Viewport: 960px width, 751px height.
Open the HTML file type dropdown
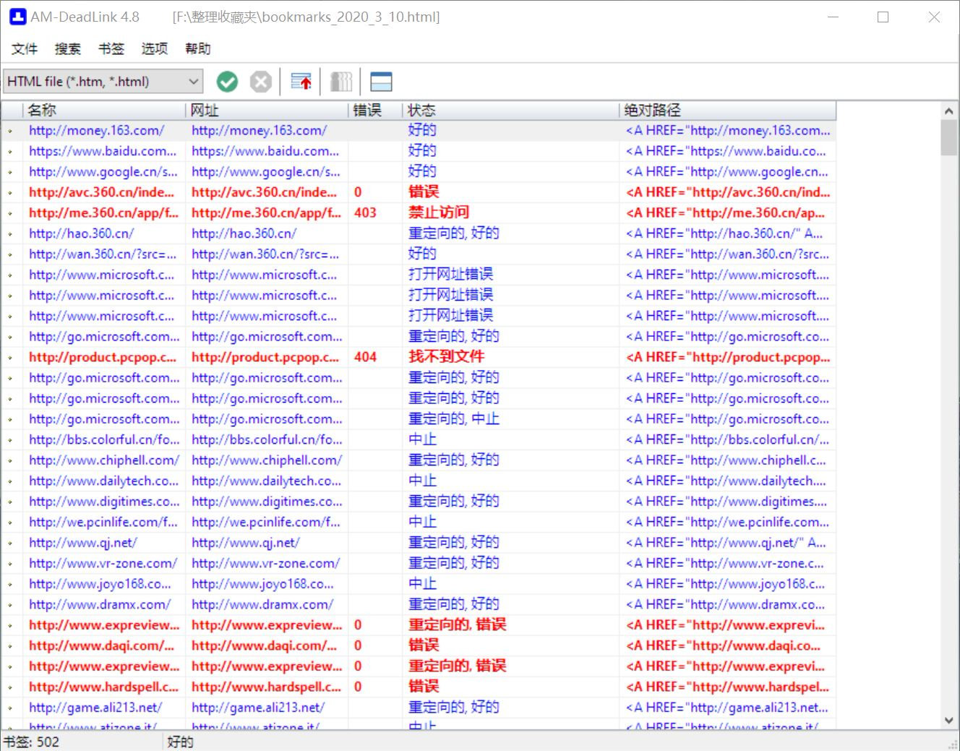tap(193, 82)
